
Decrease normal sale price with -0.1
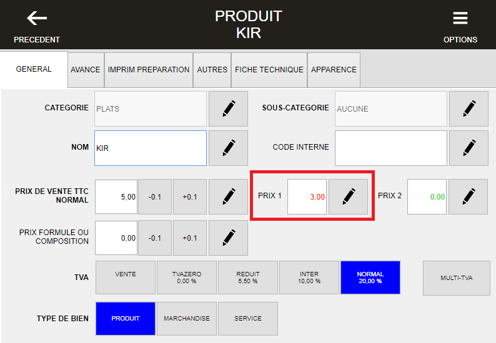coord(155,196)
